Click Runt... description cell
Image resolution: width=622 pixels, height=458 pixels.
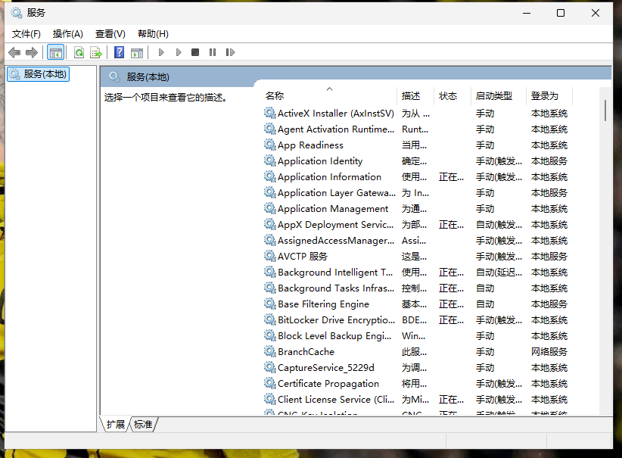click(x=415, y=129)
